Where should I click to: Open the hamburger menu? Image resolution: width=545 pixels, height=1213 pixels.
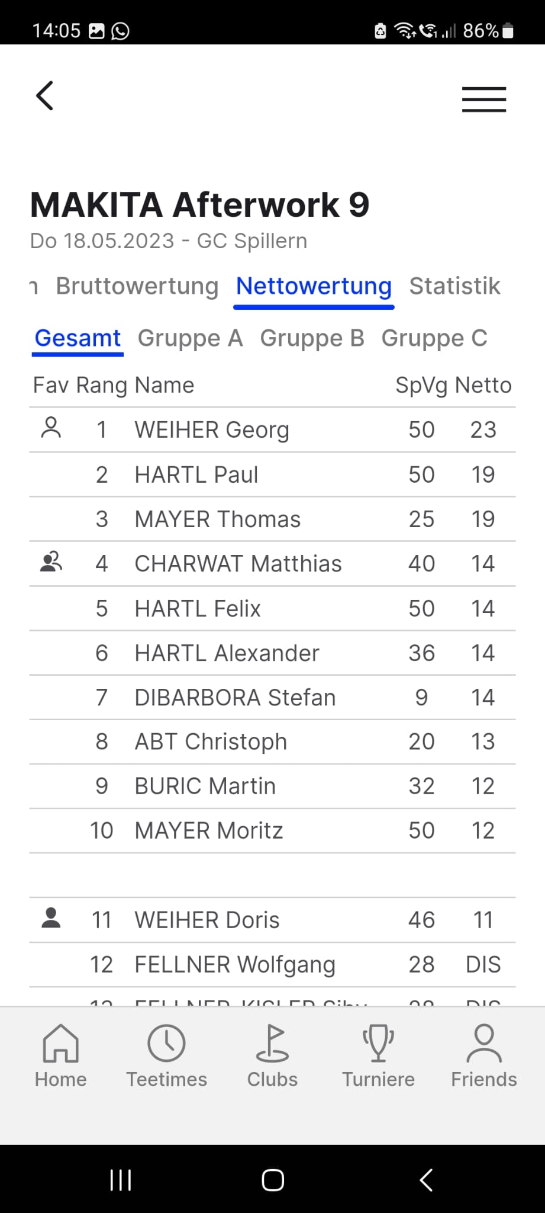click(x=484, y=99)
